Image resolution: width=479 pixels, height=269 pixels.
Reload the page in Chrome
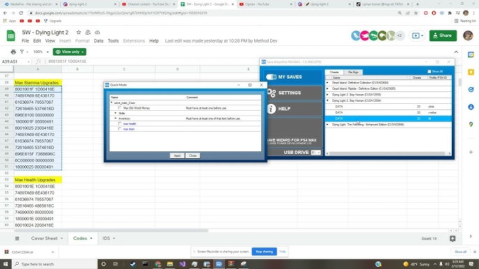pyautogui.click(x=21, y=13)
